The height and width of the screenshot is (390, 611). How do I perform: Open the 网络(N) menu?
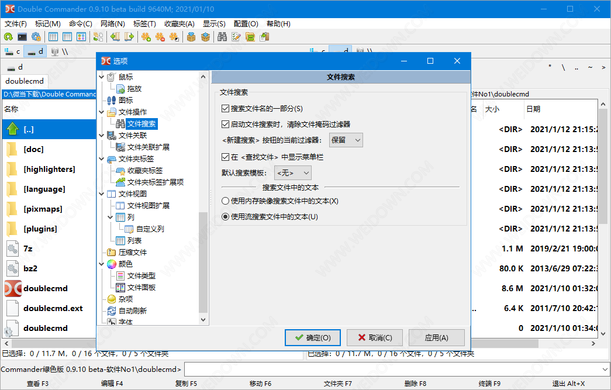(x=113, y=24)
